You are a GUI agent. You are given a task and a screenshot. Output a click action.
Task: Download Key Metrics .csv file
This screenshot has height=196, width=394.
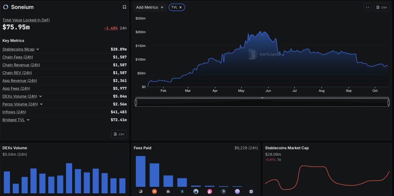[119, 134]
